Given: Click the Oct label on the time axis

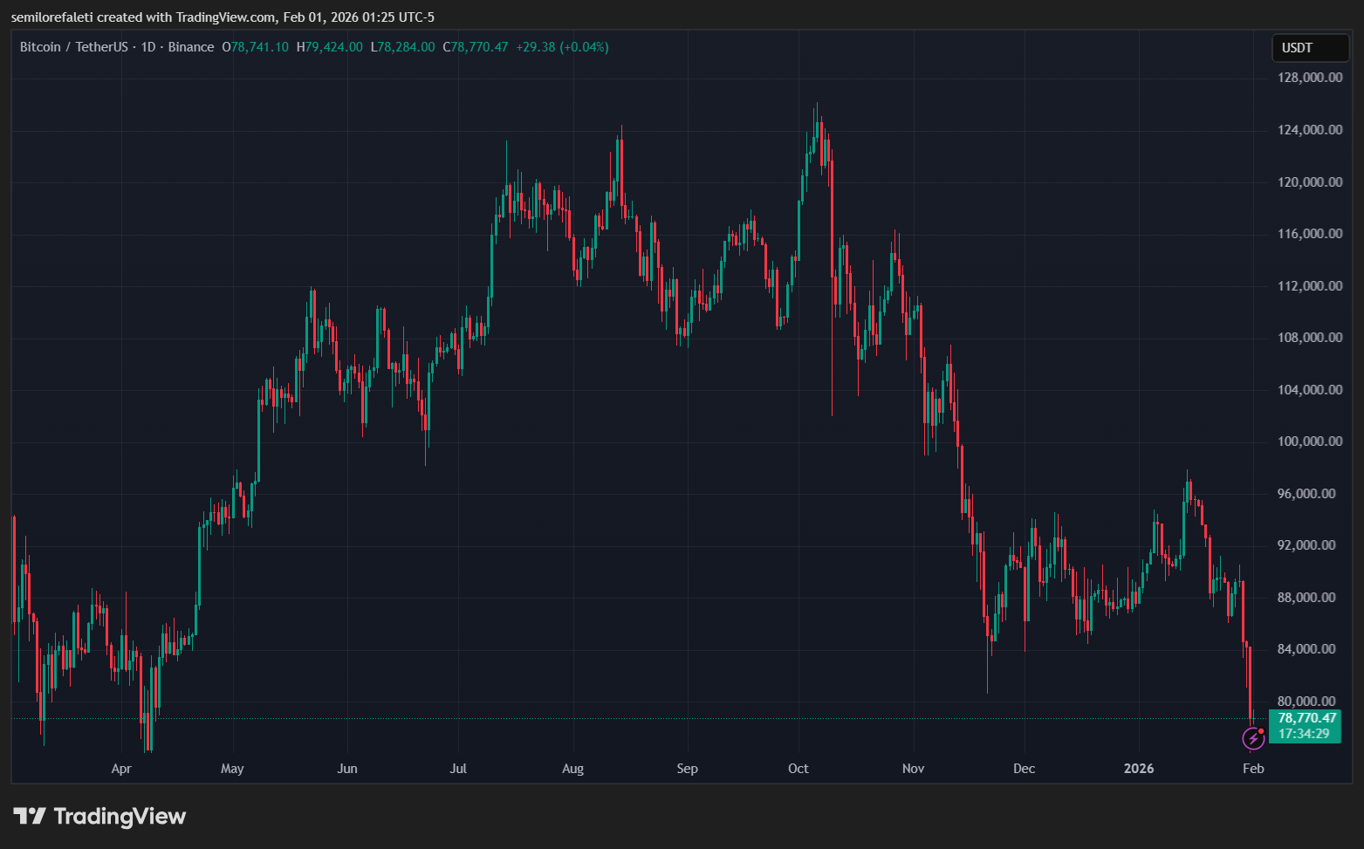Looking at the screenshot, I should coord(798,769).
